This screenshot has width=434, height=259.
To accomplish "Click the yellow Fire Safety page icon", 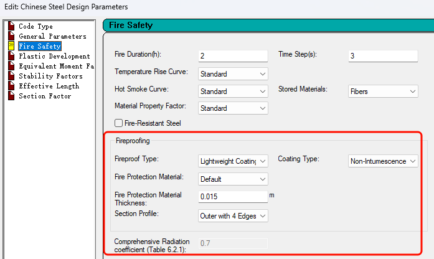I will pos(11,45).
